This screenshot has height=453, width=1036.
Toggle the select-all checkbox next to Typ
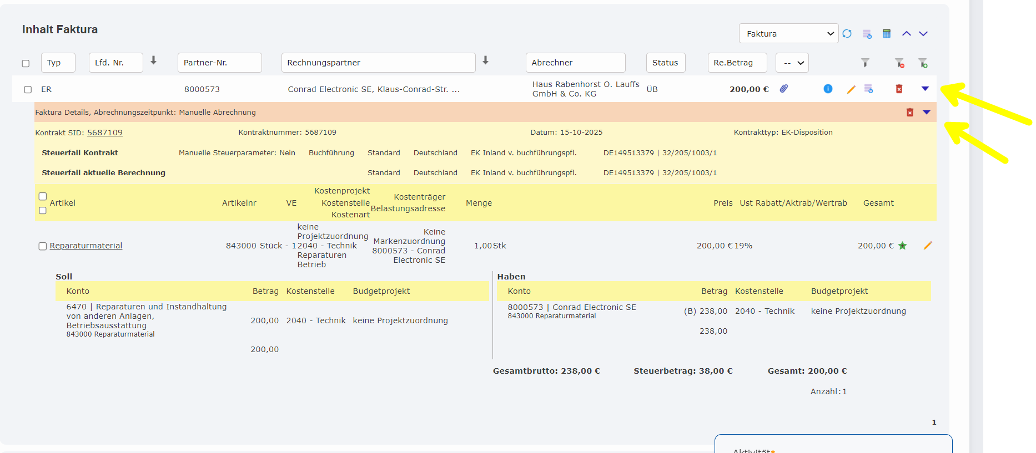[x=26, y=63]
